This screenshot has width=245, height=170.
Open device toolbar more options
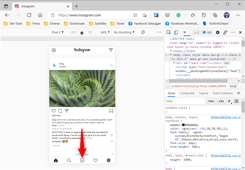pos(159,32)
